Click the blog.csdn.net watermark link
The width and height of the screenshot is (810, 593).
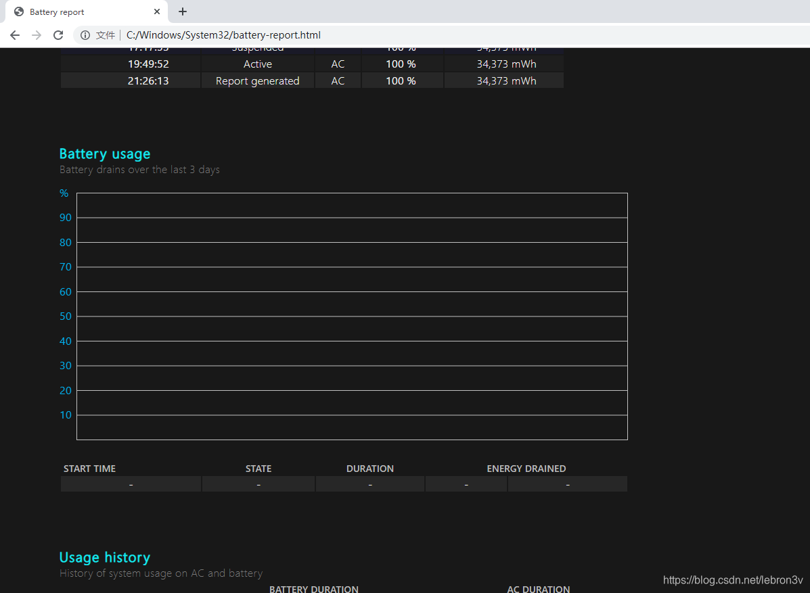(733, 580)
